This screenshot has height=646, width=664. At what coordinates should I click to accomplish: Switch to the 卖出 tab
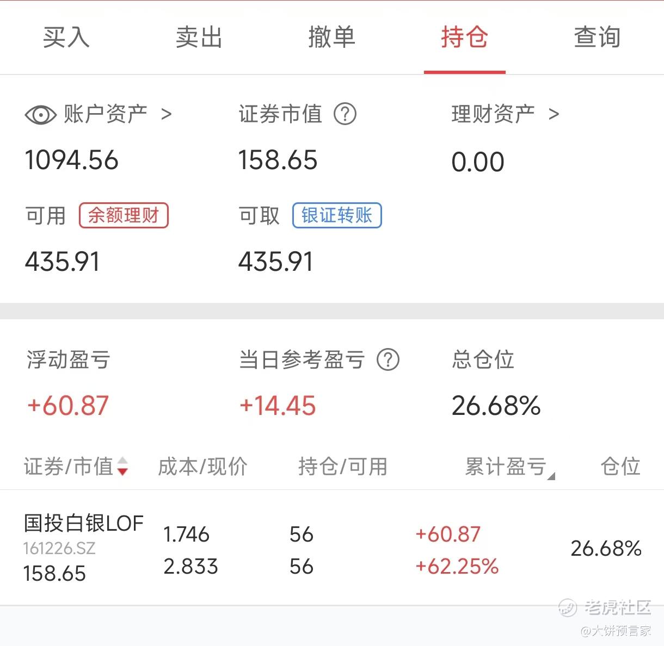(199, 38)
